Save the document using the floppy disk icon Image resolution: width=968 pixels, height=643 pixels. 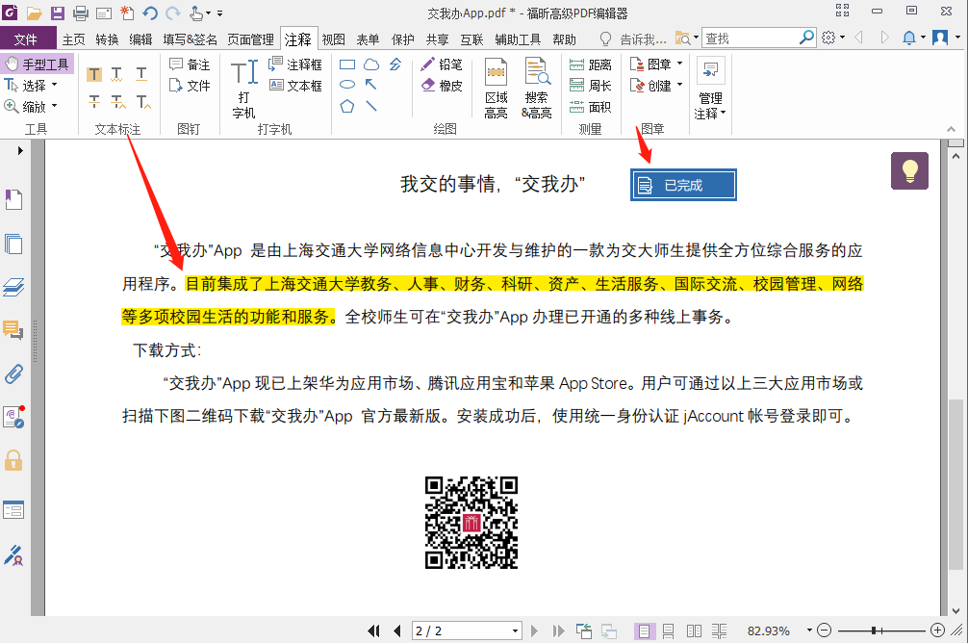[57, 13]
